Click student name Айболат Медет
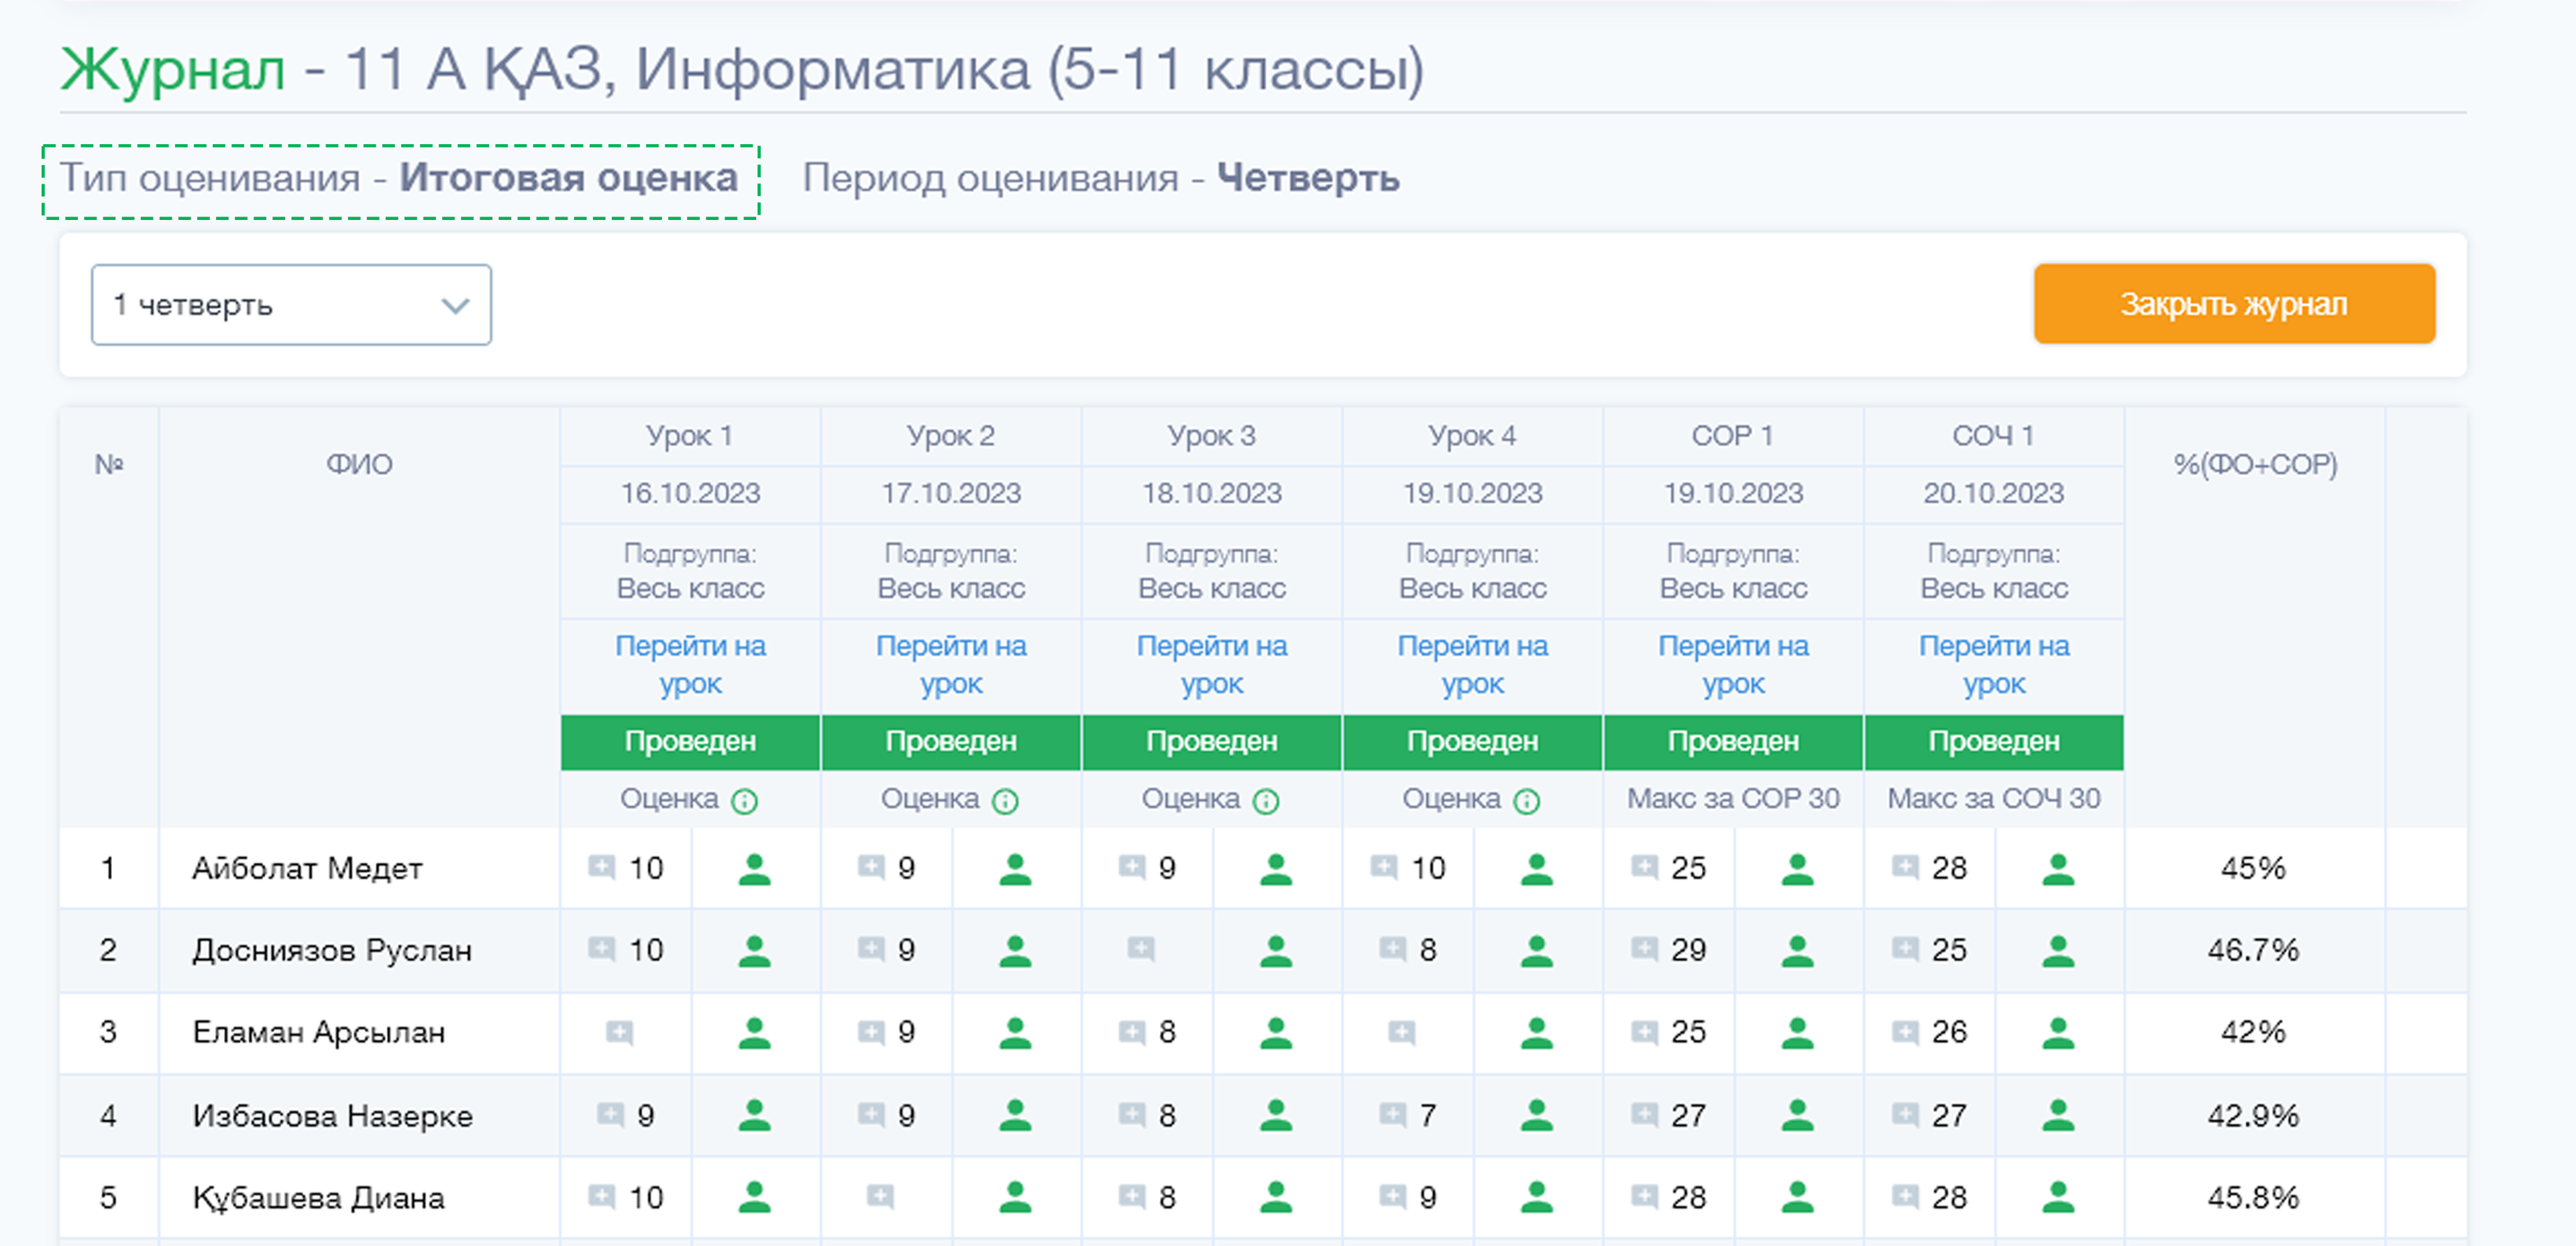Screen dimensions: 2576x1246 coord(307,869)
